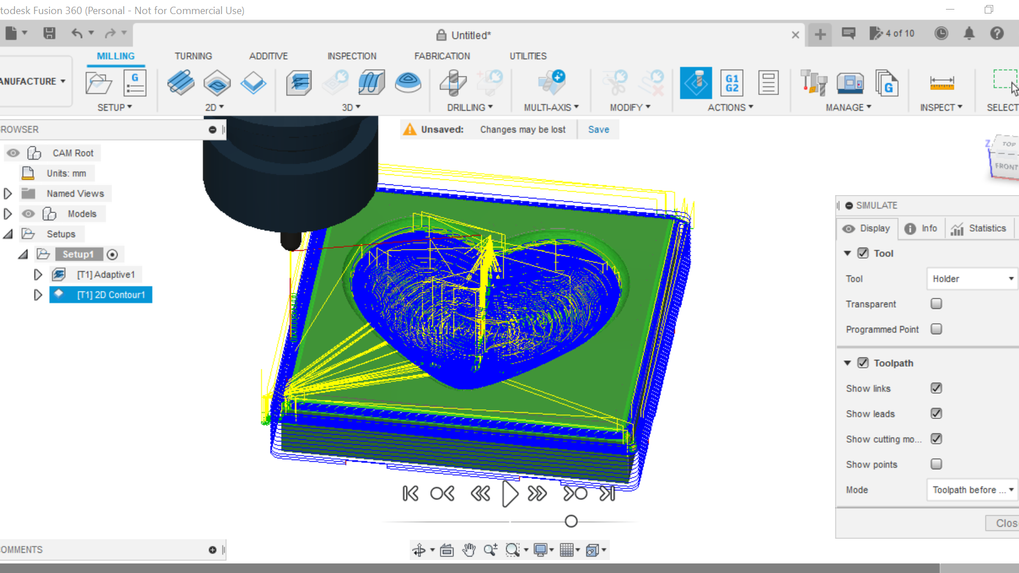Hide Models with eye icon
Screen dimensions: 1019x573
coord(28,214)
